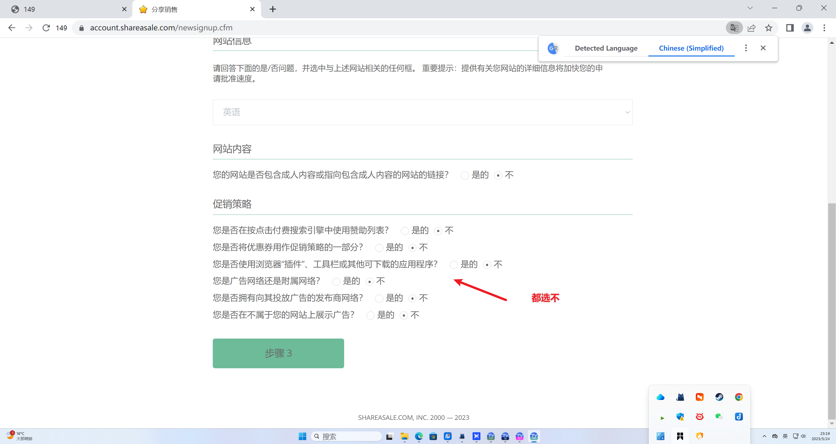Select 是的 for coupon promotion question
Image resolution: width=836 pixels, height=444 pixels.
(x=379, y=248)
